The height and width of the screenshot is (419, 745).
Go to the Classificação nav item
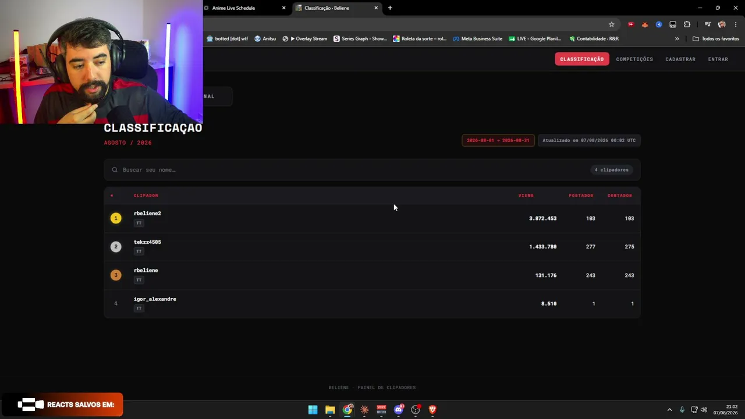coord(582,59)
